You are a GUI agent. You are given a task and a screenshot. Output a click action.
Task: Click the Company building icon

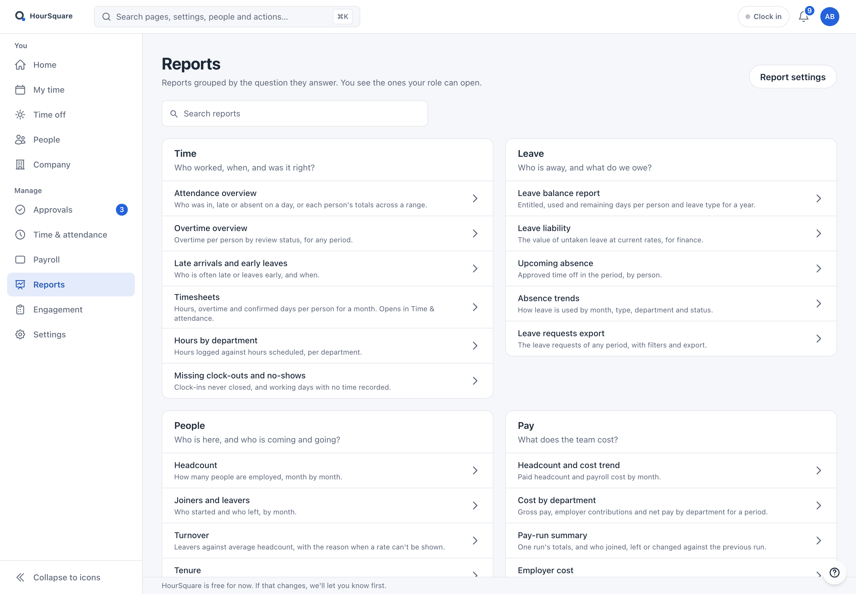click(20, 165)
